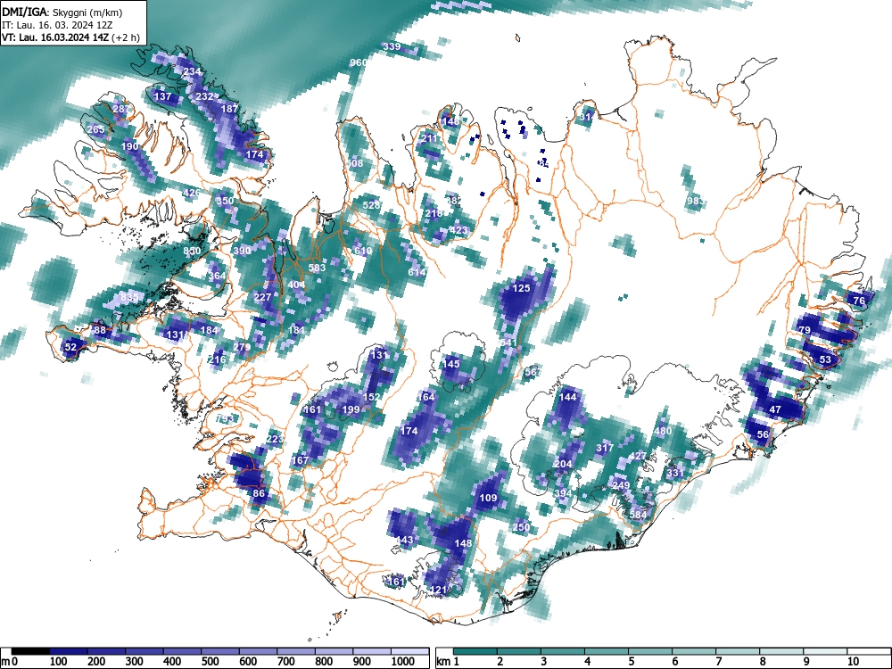Viewport: 892px width, 669px height.
Task: Click the visibility value 53 on the east coast
Action: tap(825, 359)
